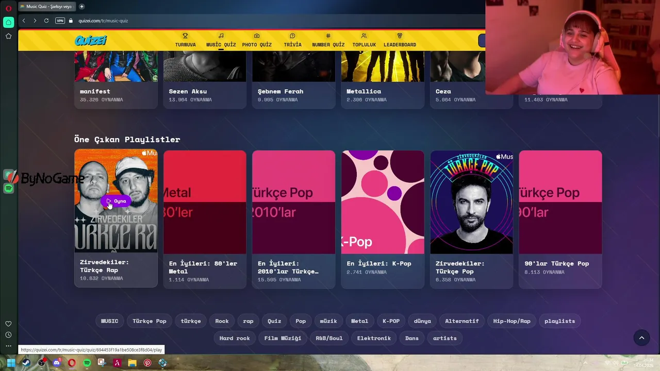Open Spotify in the Opera sidebar
The height and width of the screenshot is (371, 660).
click(8, 189)
